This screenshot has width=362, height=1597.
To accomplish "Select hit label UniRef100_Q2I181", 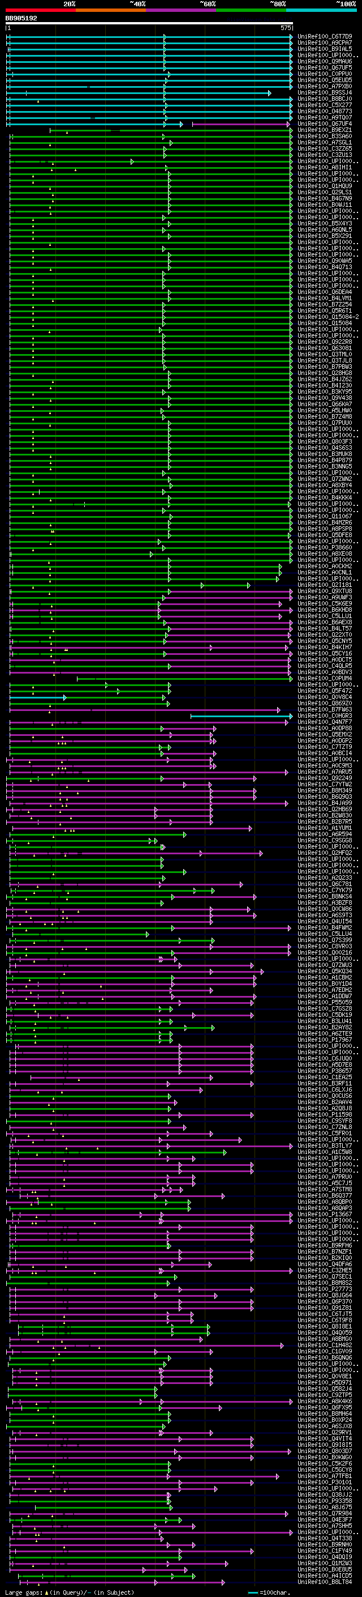I will (325, 585).
